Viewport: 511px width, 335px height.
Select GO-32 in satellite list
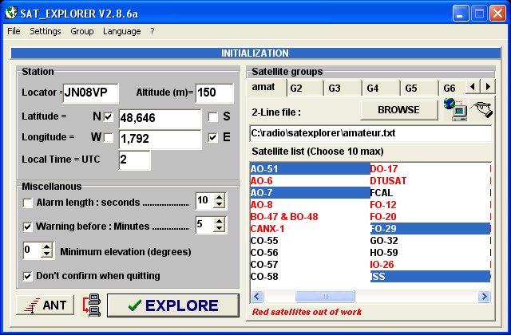[x=430, y=241]
